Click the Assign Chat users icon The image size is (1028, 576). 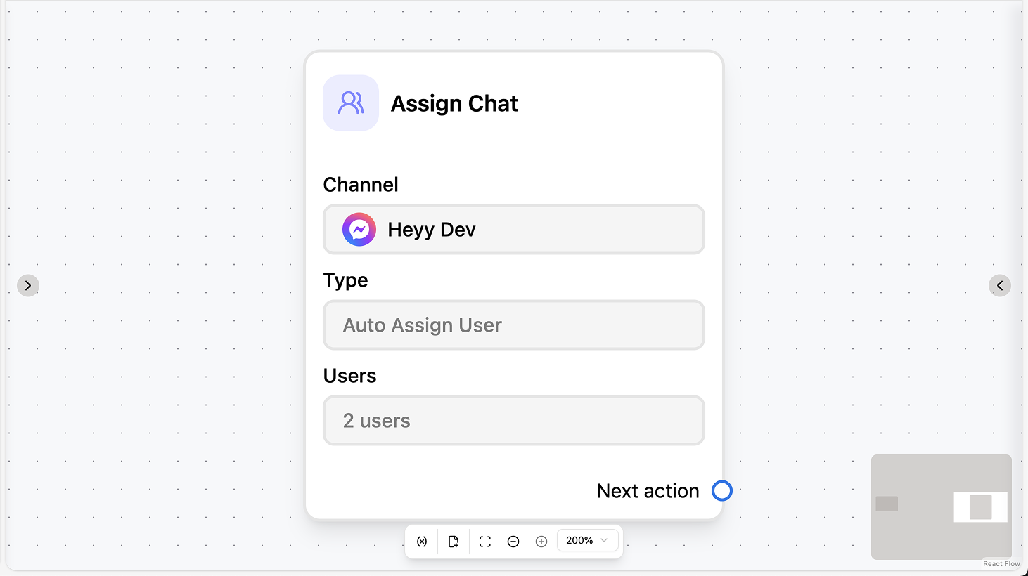[x=350, y=103]
